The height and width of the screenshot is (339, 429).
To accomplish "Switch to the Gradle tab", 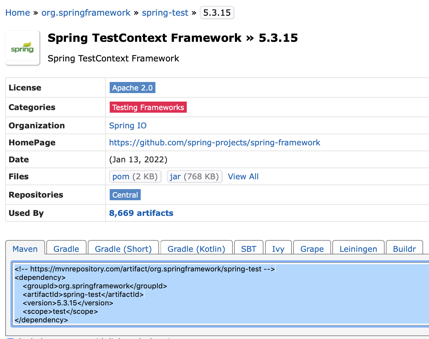I will tap(66, 249).
